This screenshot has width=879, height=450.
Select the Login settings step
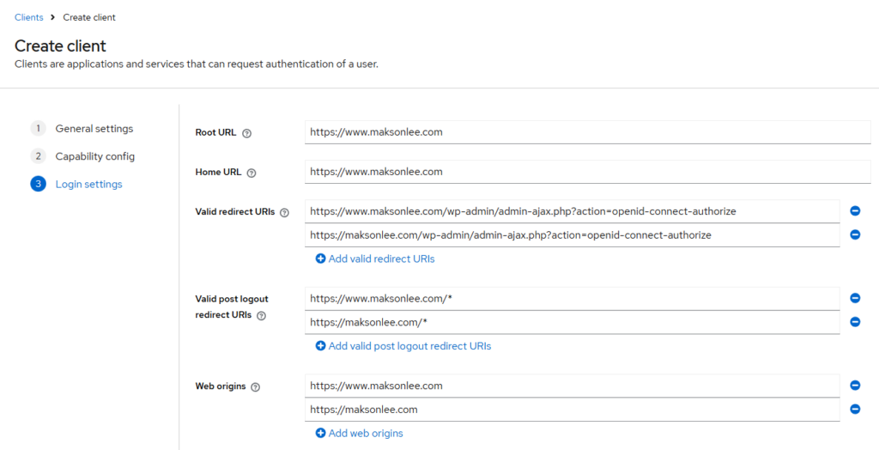pos(88,184)
